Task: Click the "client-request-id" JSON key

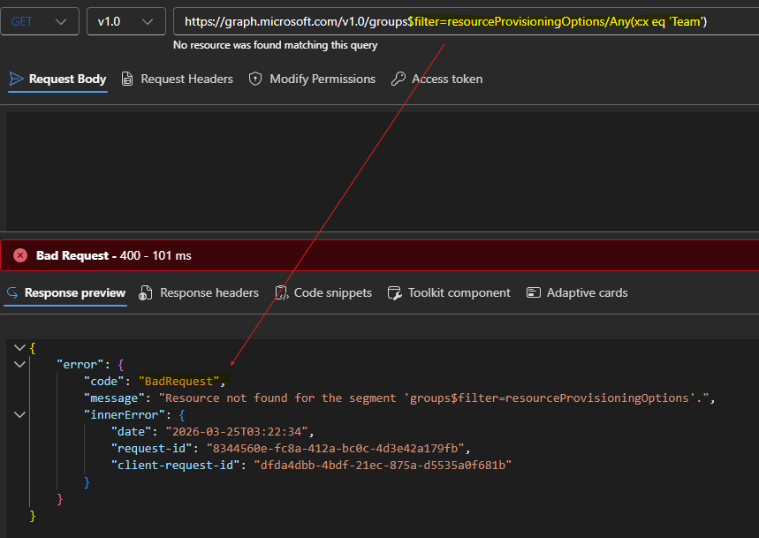Action: click(175, 466)
